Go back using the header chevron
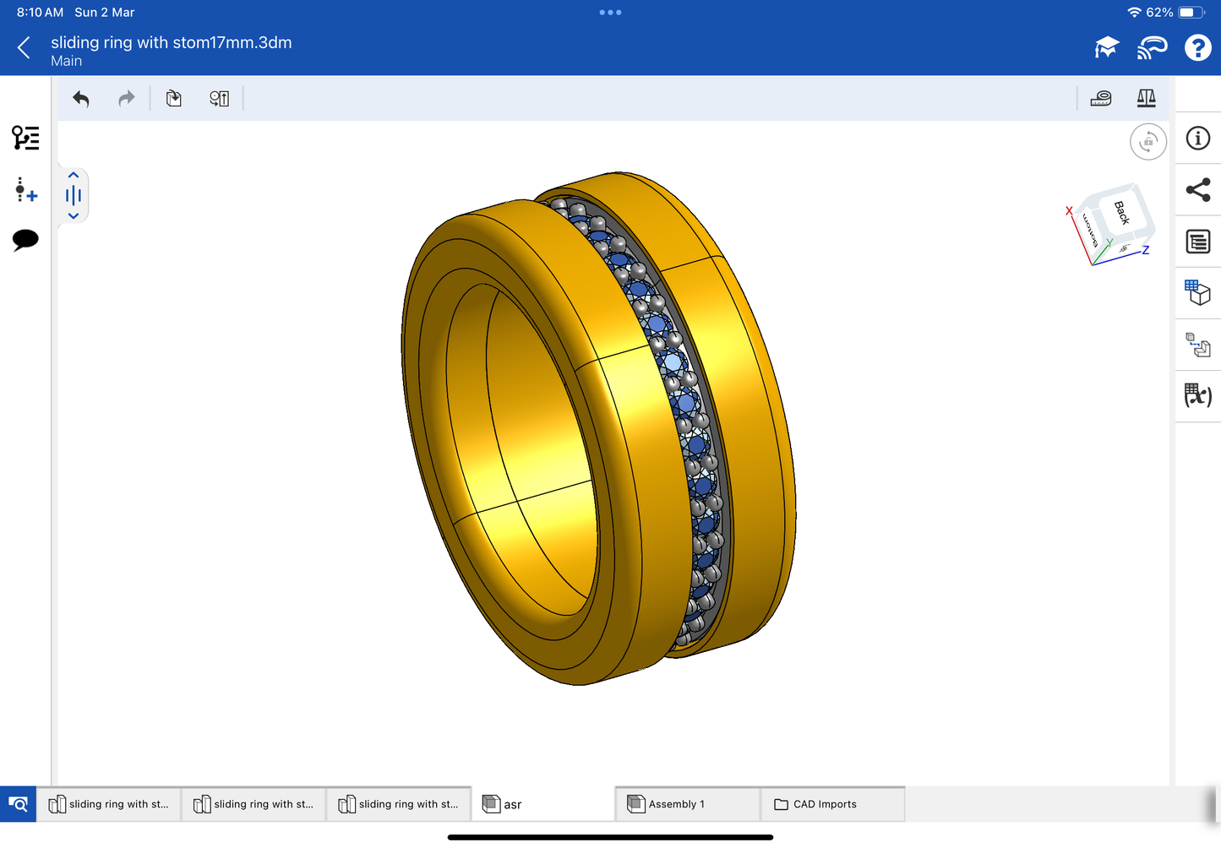The image size is (1221, 848). tap(24, 48)
